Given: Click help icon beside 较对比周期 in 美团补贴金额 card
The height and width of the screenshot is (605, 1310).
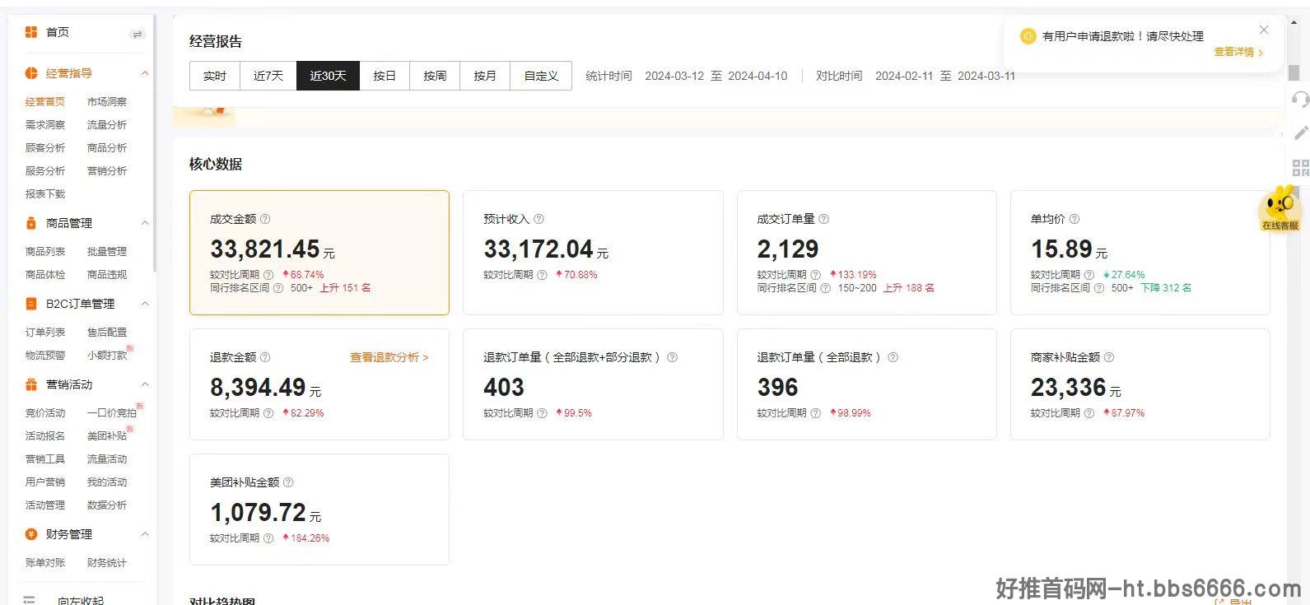Looking at the screenshot, I should tap(268, 538).
